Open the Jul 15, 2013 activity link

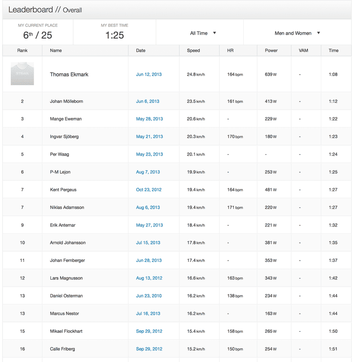point(148,242)
